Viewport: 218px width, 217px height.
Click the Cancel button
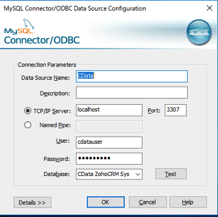(x=148, y=202)
